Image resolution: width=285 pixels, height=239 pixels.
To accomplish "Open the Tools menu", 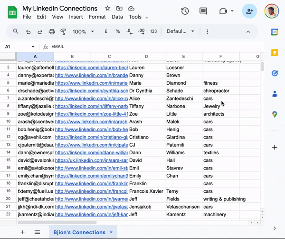I will coord(135,17).
